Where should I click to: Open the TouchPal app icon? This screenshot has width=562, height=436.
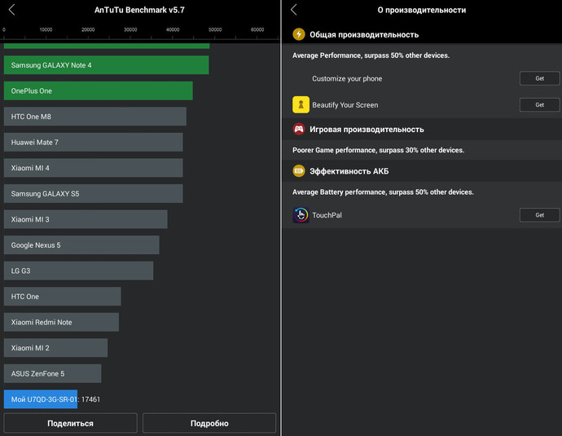point(301,215)
